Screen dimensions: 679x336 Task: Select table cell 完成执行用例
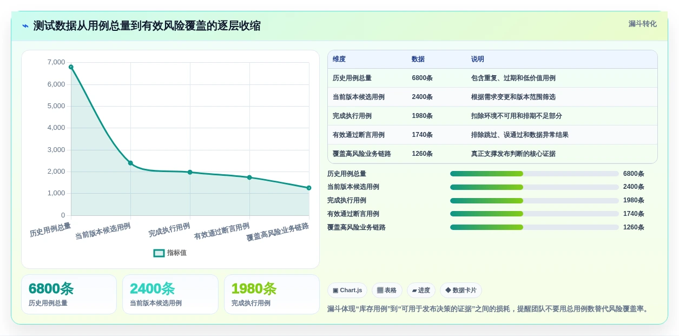click(352, 116)
